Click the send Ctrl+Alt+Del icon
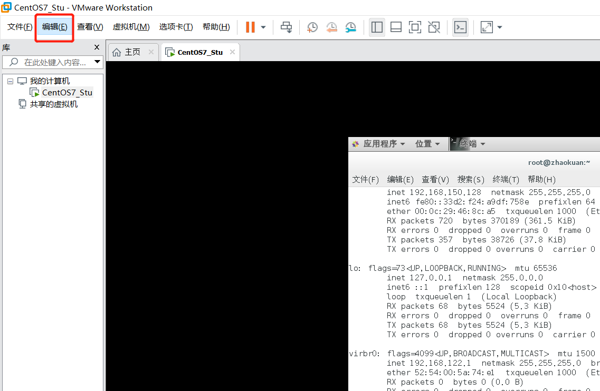This screenshot has width=600, height=391. point(286,27)
